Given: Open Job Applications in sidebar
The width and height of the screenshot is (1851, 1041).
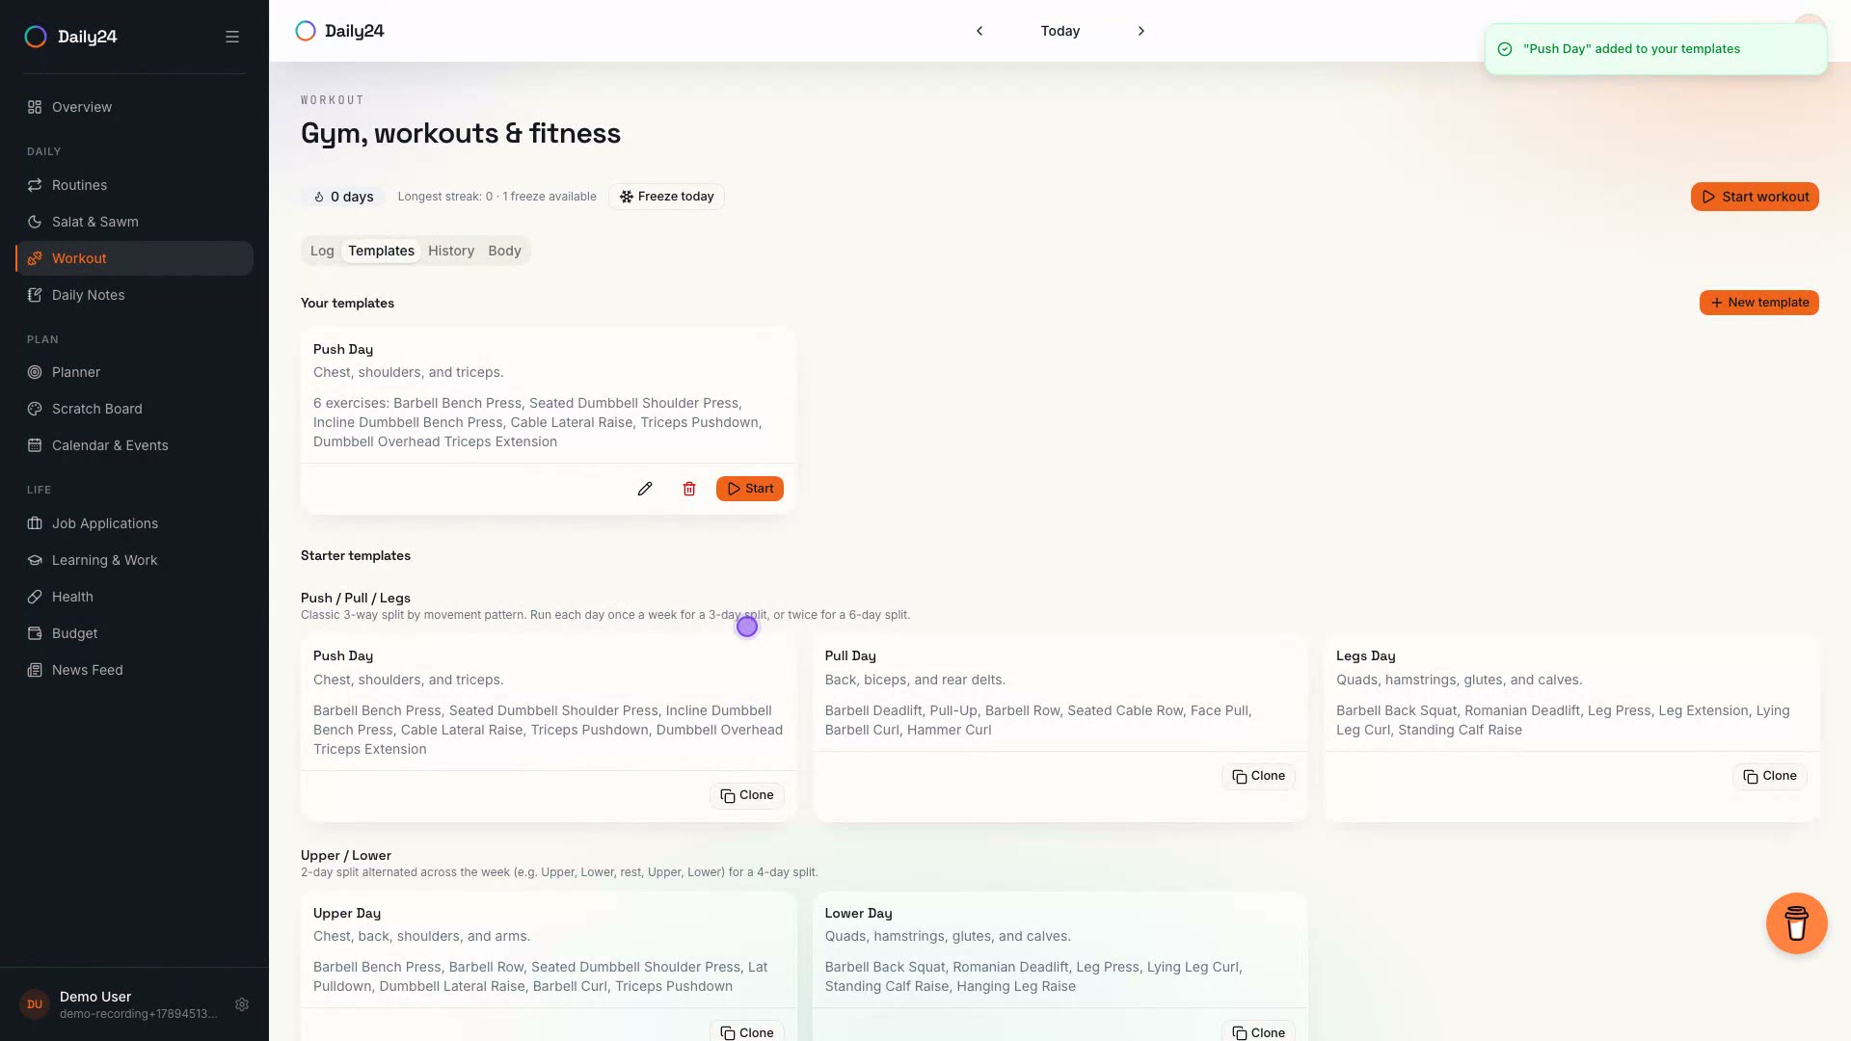Looking at the screenshot, I should pyautogui.click(x=134, y=523).
